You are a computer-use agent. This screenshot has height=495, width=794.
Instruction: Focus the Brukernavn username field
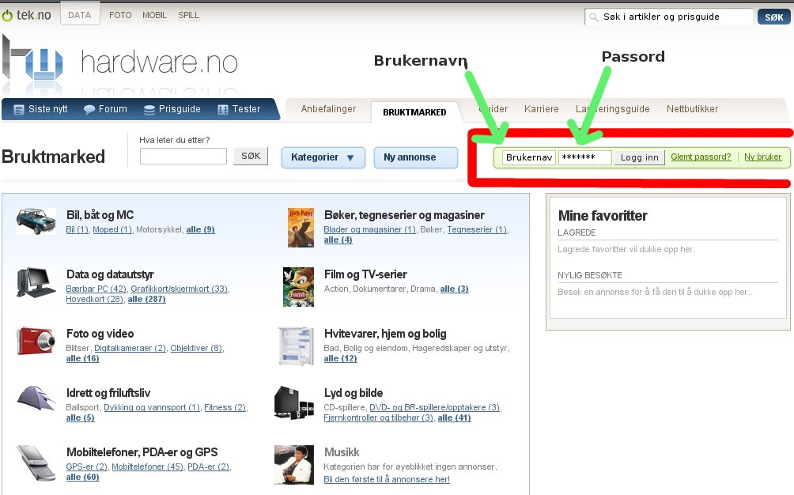pos(529,157)
